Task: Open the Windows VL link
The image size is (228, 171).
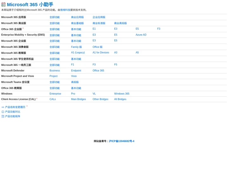Action: pyautogui.click(x=94, y=94)
